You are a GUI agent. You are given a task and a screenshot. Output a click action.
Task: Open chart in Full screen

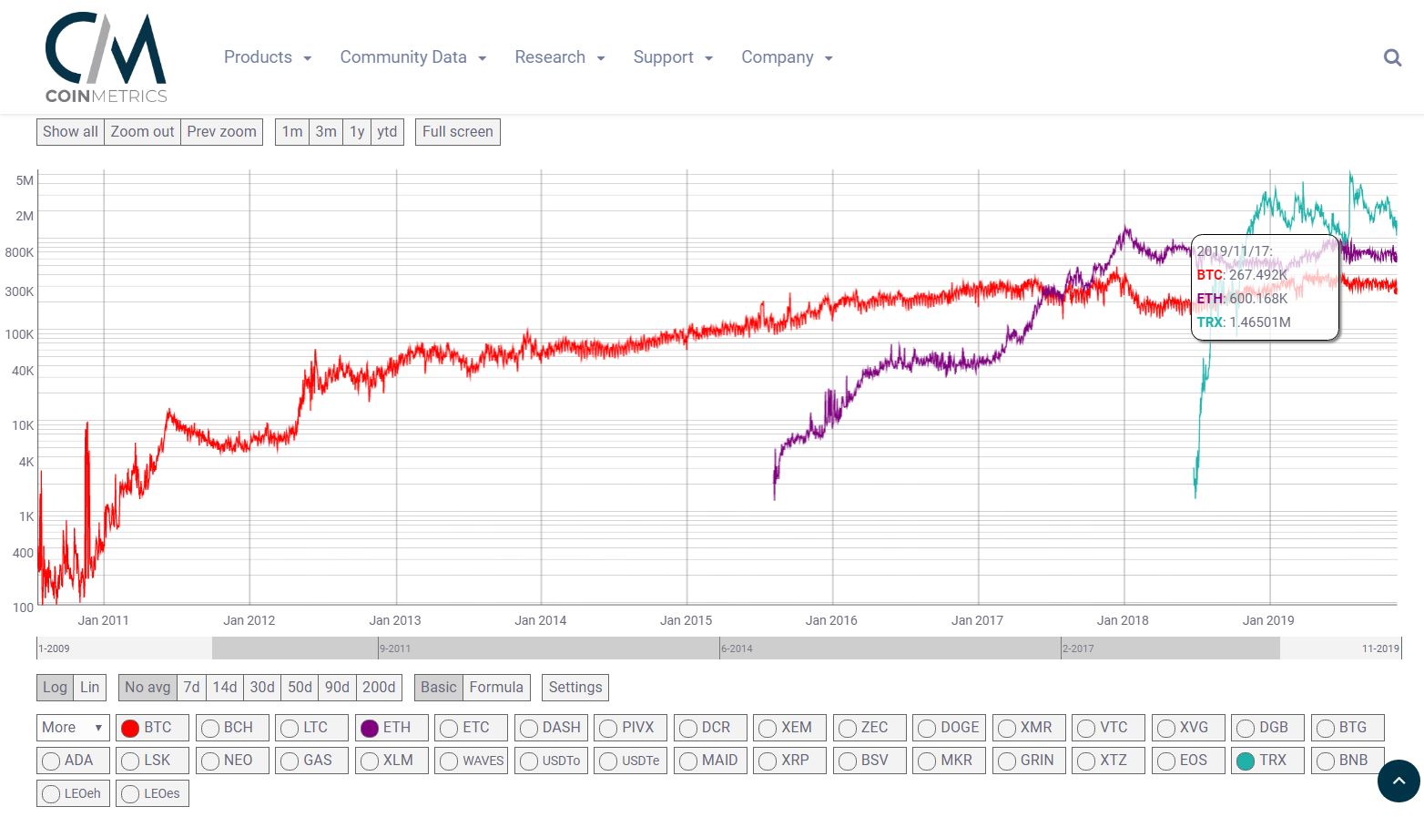tap(457, 131)
